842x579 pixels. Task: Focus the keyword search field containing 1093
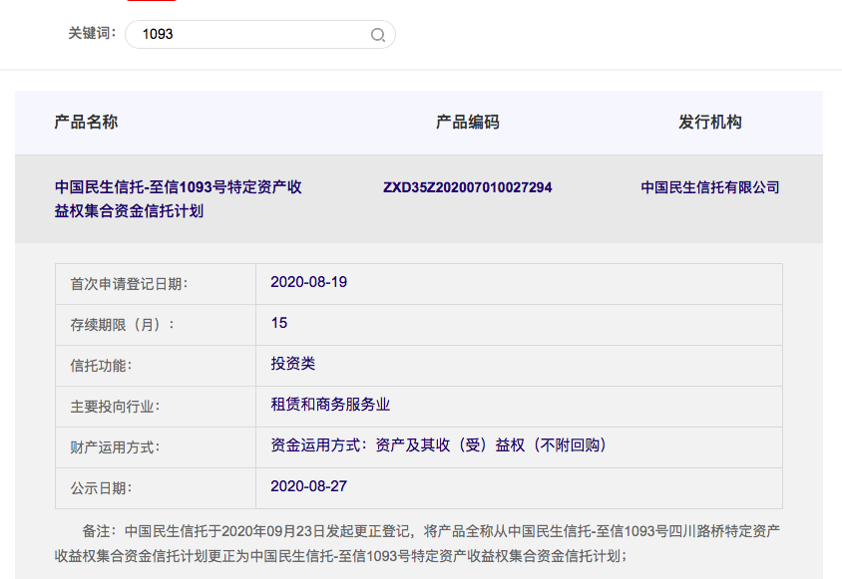(260, 34)
